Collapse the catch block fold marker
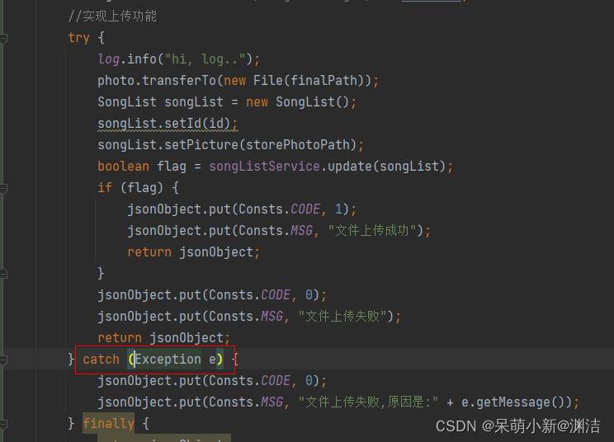Viewport: 614px width, 442px height. pyautogui.click(x=3, y=360)
